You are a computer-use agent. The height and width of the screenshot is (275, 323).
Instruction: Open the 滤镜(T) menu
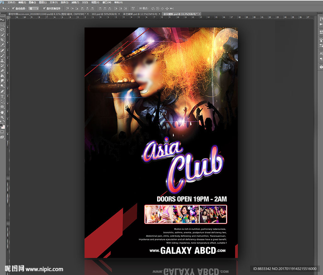(75, 3)
